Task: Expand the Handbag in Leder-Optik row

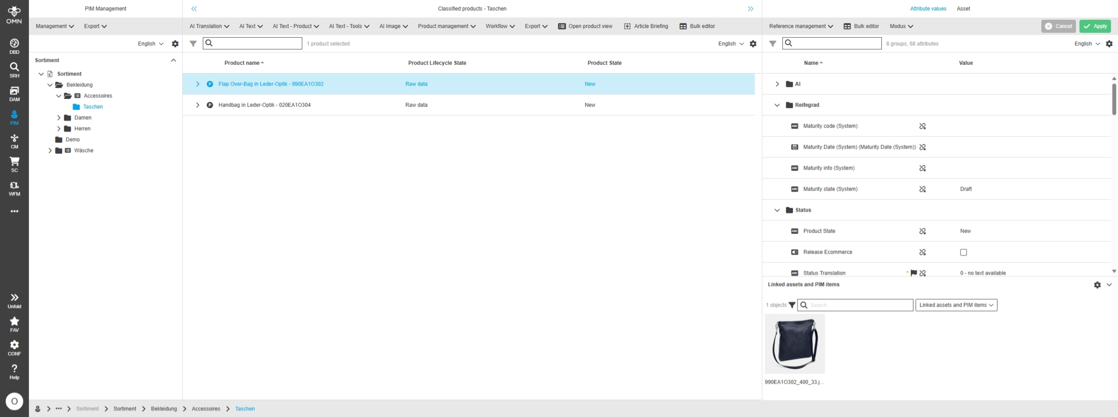Action: click(x=198, y=105)
